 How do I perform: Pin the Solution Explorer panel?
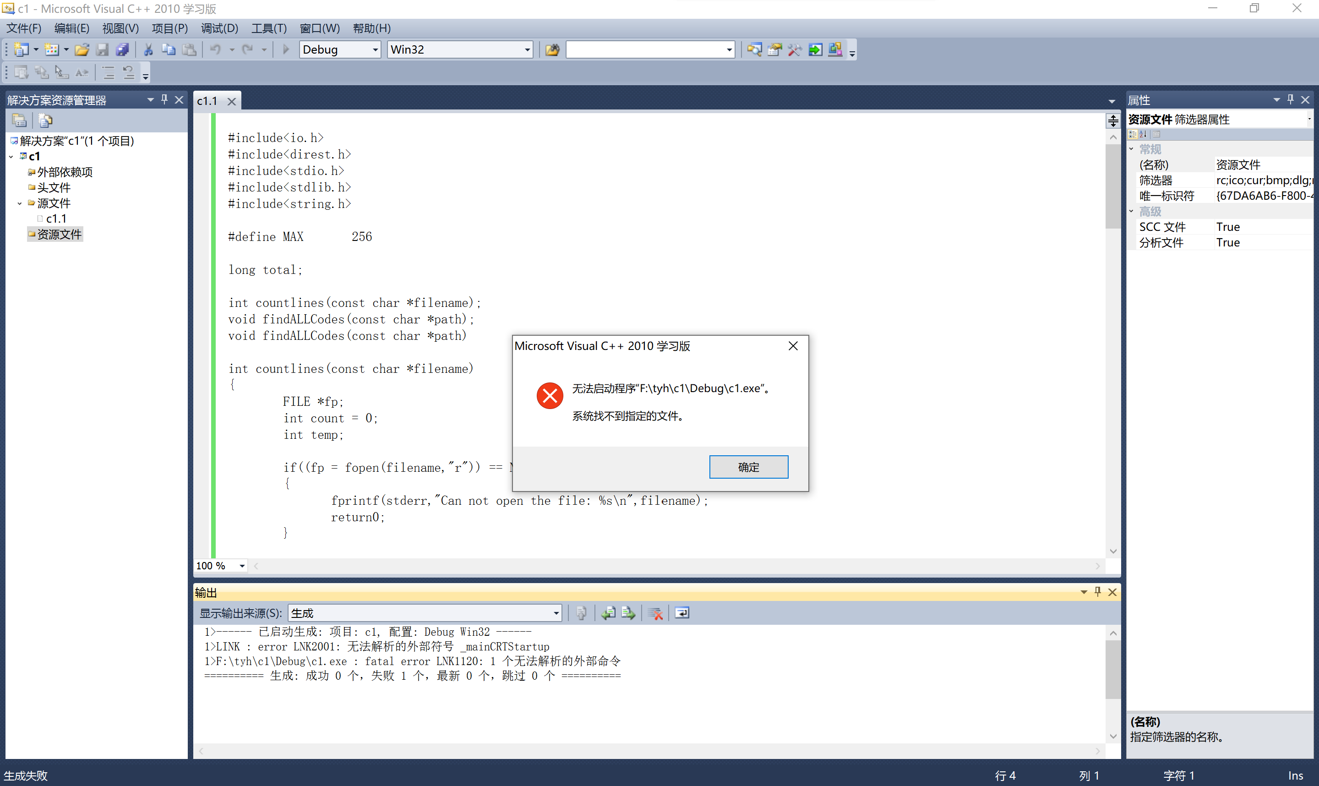coord(165,99)
